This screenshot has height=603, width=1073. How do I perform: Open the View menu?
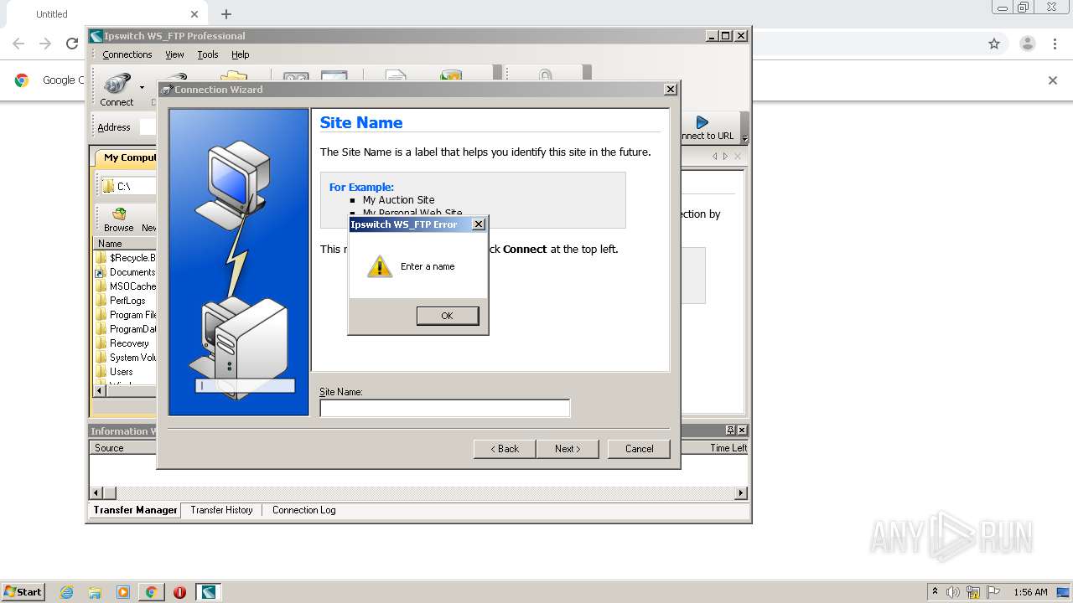pyautogui.click(x=174, y=54)
